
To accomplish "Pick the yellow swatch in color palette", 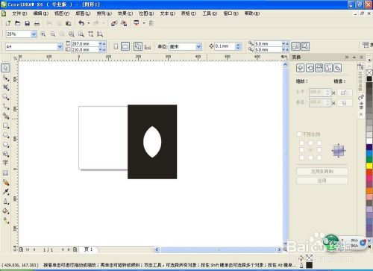I will point(369,166).
